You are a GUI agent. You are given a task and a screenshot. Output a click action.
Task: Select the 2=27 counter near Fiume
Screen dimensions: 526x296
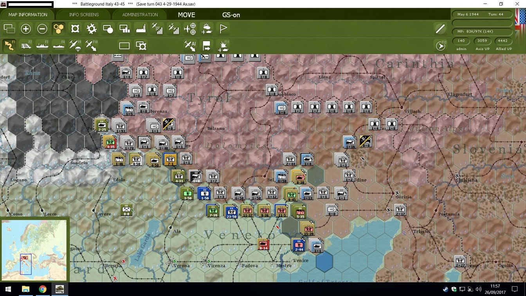click(460, 262)
